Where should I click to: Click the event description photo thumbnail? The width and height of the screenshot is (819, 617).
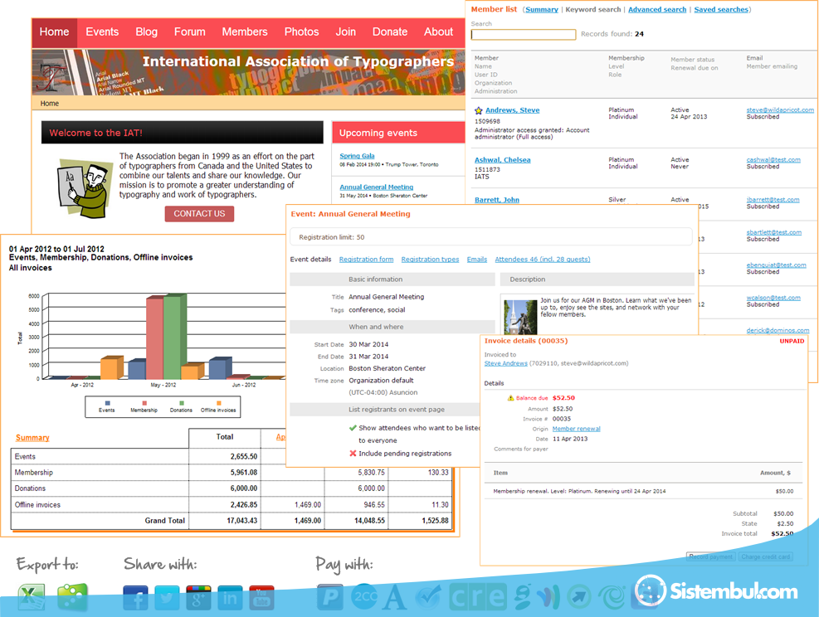(520, 318)
